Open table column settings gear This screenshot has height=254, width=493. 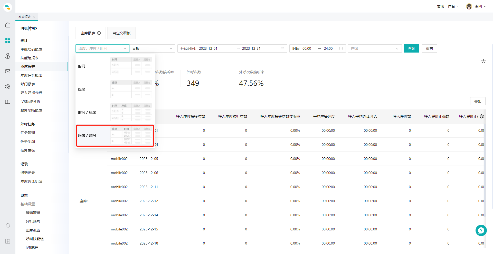pyautogui.click(x=482, y=116)
